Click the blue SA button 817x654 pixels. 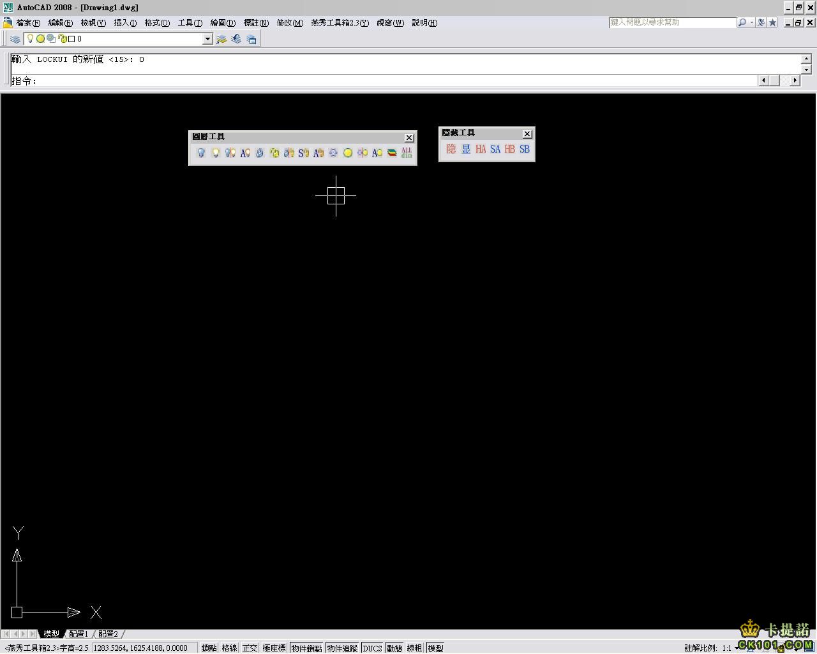click(x=495, y=149)
